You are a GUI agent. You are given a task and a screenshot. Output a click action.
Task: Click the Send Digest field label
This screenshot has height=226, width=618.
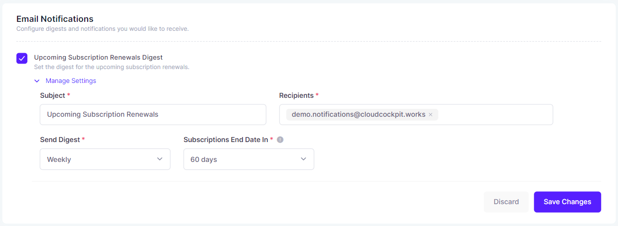click(60, 140)
